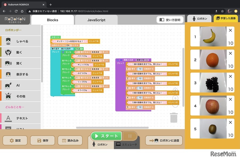Click the gear icon on the もしも block
This screenshot has height=160, width=240.
point(63,52)
